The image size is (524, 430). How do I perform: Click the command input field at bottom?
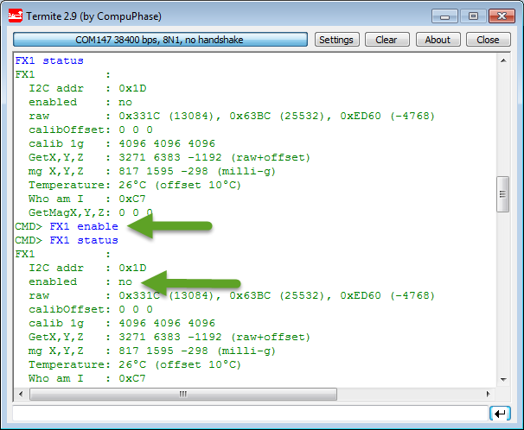249,414
